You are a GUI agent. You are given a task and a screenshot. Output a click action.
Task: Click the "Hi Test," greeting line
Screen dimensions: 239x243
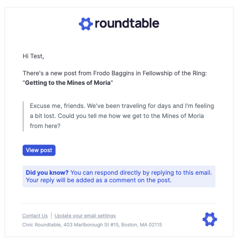click(x=33, y=56)
